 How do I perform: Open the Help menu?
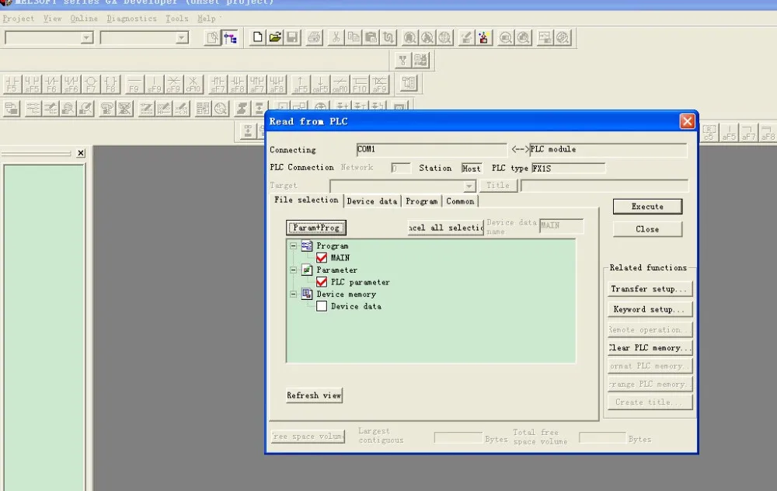[206, 19]
